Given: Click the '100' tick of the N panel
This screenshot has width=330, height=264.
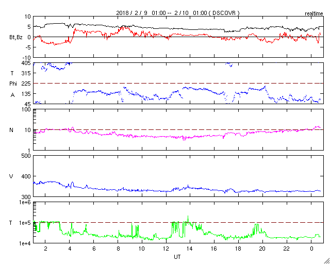Looking at the screenshot, I should pyautogui.click(x=27, y=109).
